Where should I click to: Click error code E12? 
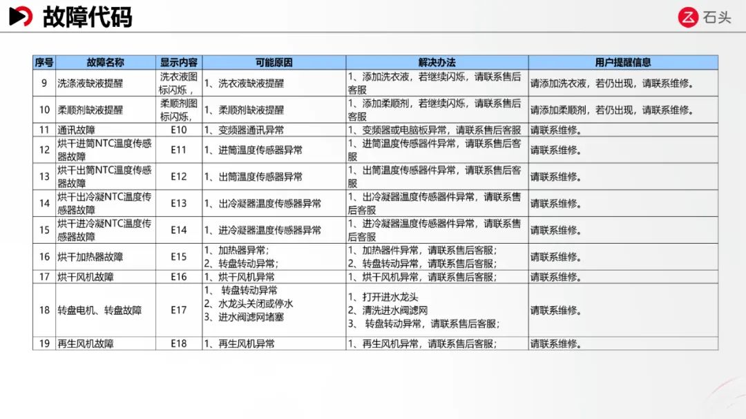[x=179, y=177]
